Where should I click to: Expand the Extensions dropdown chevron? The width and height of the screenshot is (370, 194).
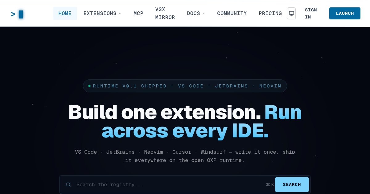pyautogui.click(x=120, y=14)
